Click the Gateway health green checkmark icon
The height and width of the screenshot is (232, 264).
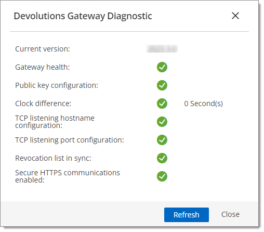coord(162,67)
